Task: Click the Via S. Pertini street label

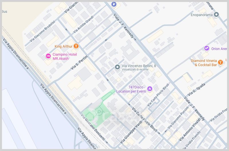Action: pos(79,62)
